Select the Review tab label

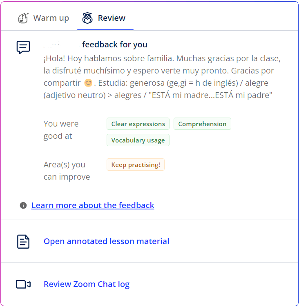pyautogui.click(x=112, y=18)
